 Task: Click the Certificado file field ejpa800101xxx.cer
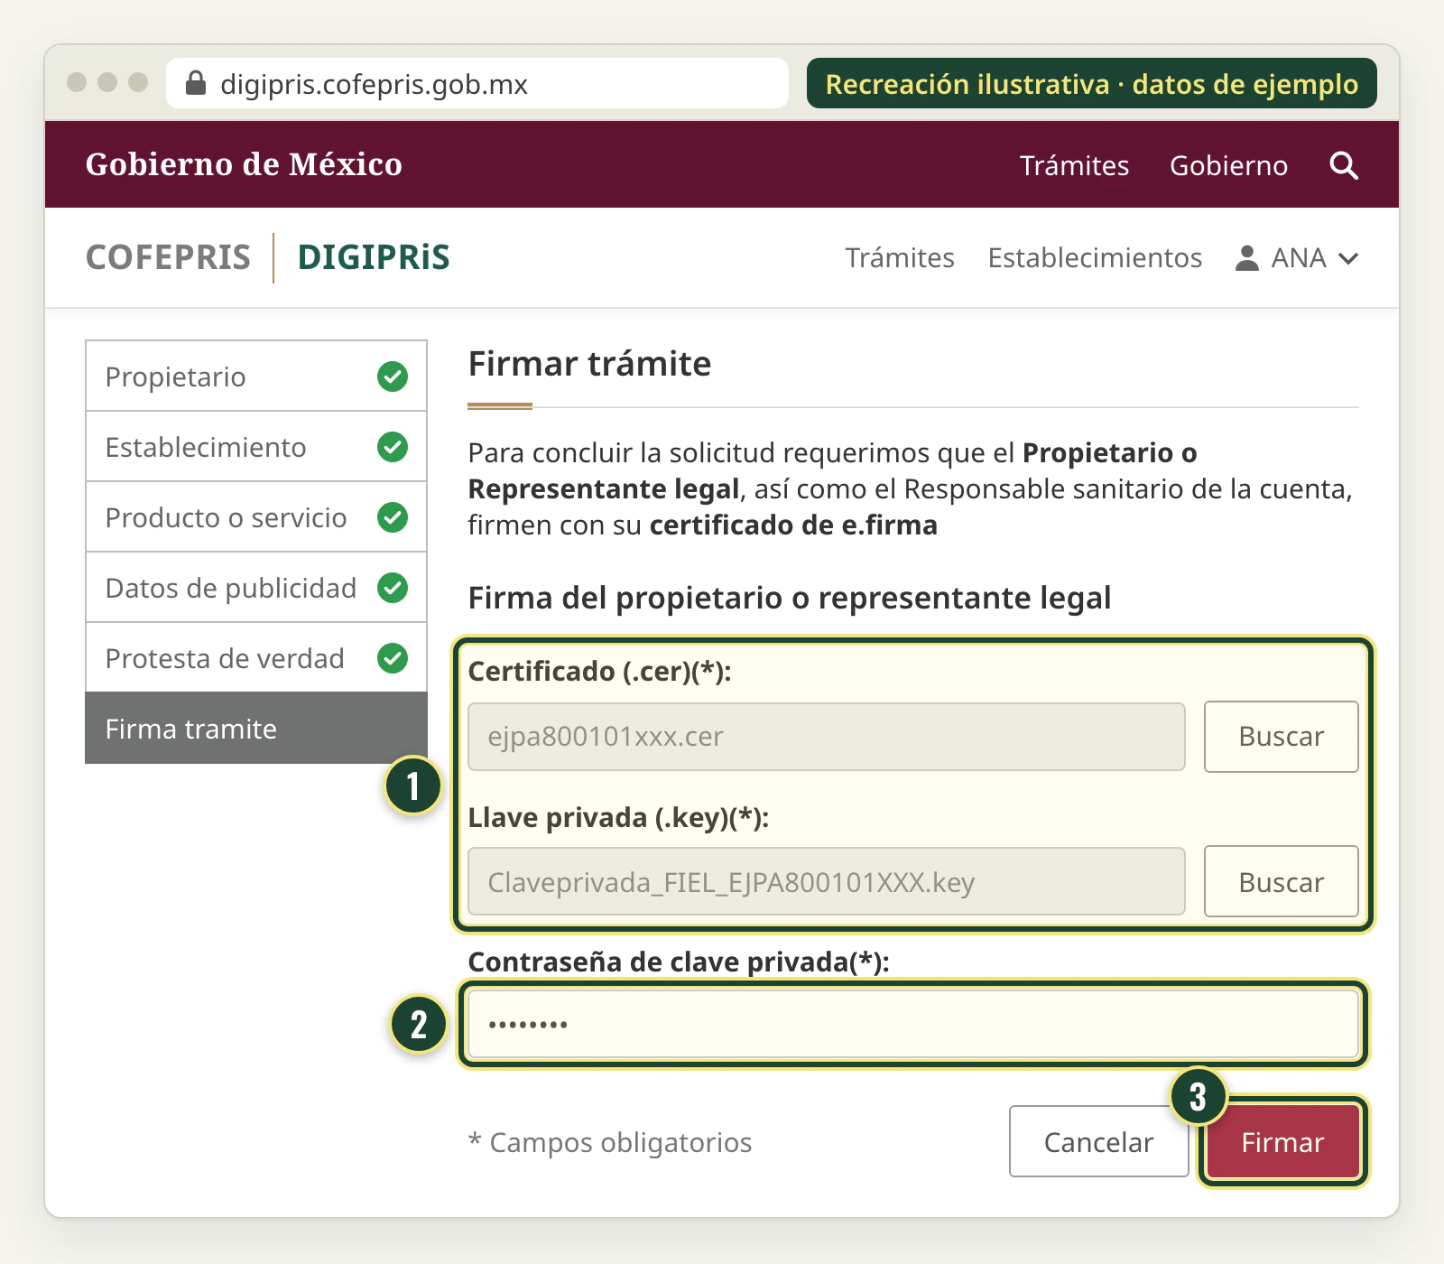pos(827,737)
